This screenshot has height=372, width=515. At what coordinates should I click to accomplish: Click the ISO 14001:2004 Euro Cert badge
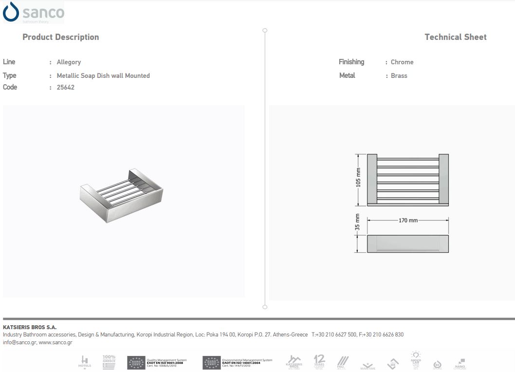(237, 363)
